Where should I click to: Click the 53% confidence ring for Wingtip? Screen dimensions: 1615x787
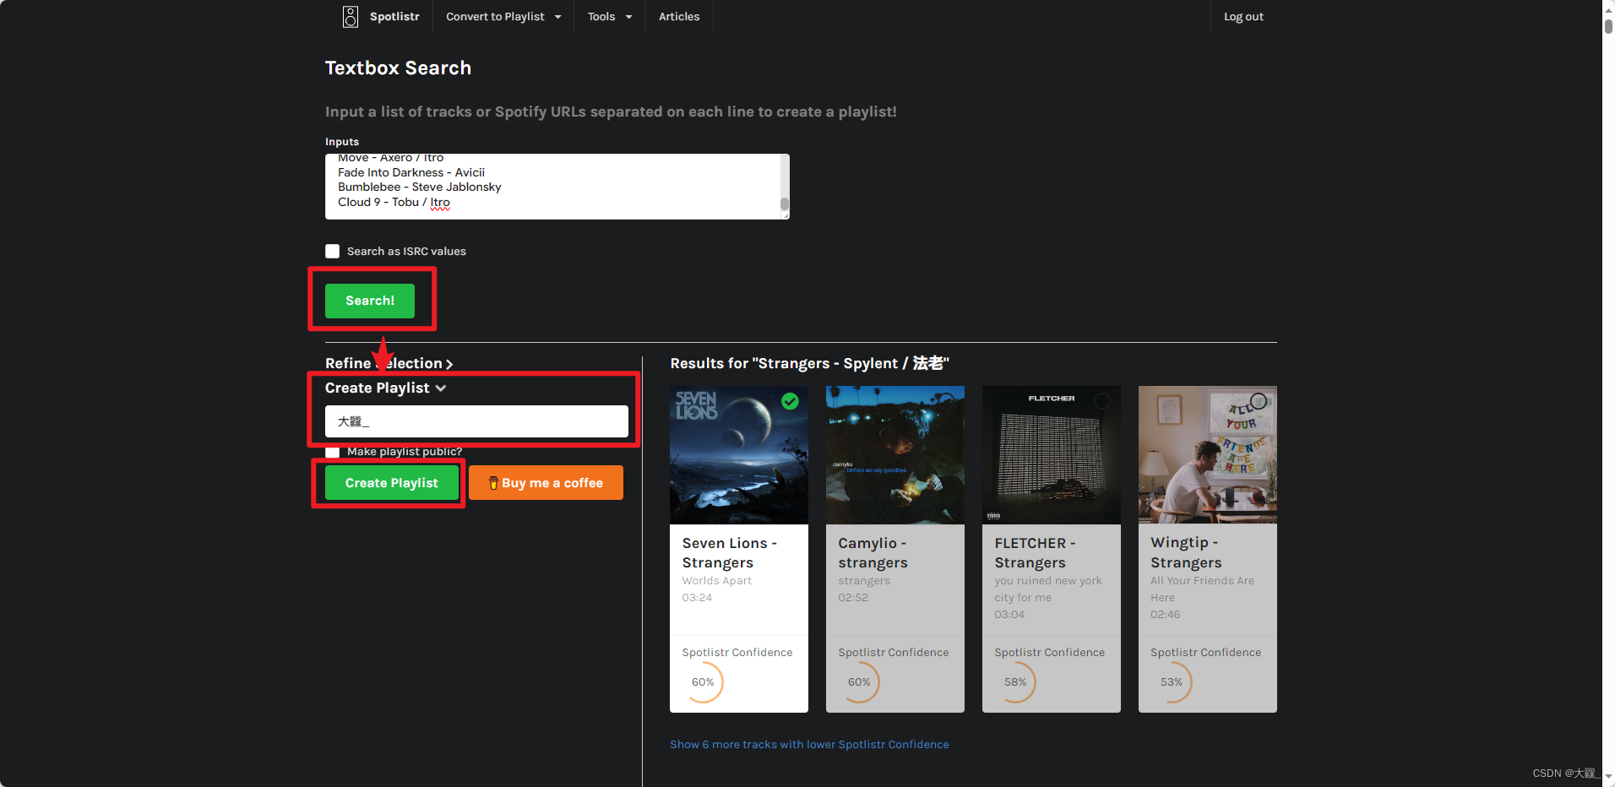(1172, 682)
